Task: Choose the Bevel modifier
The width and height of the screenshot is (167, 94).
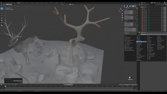Action: [139, 39]
